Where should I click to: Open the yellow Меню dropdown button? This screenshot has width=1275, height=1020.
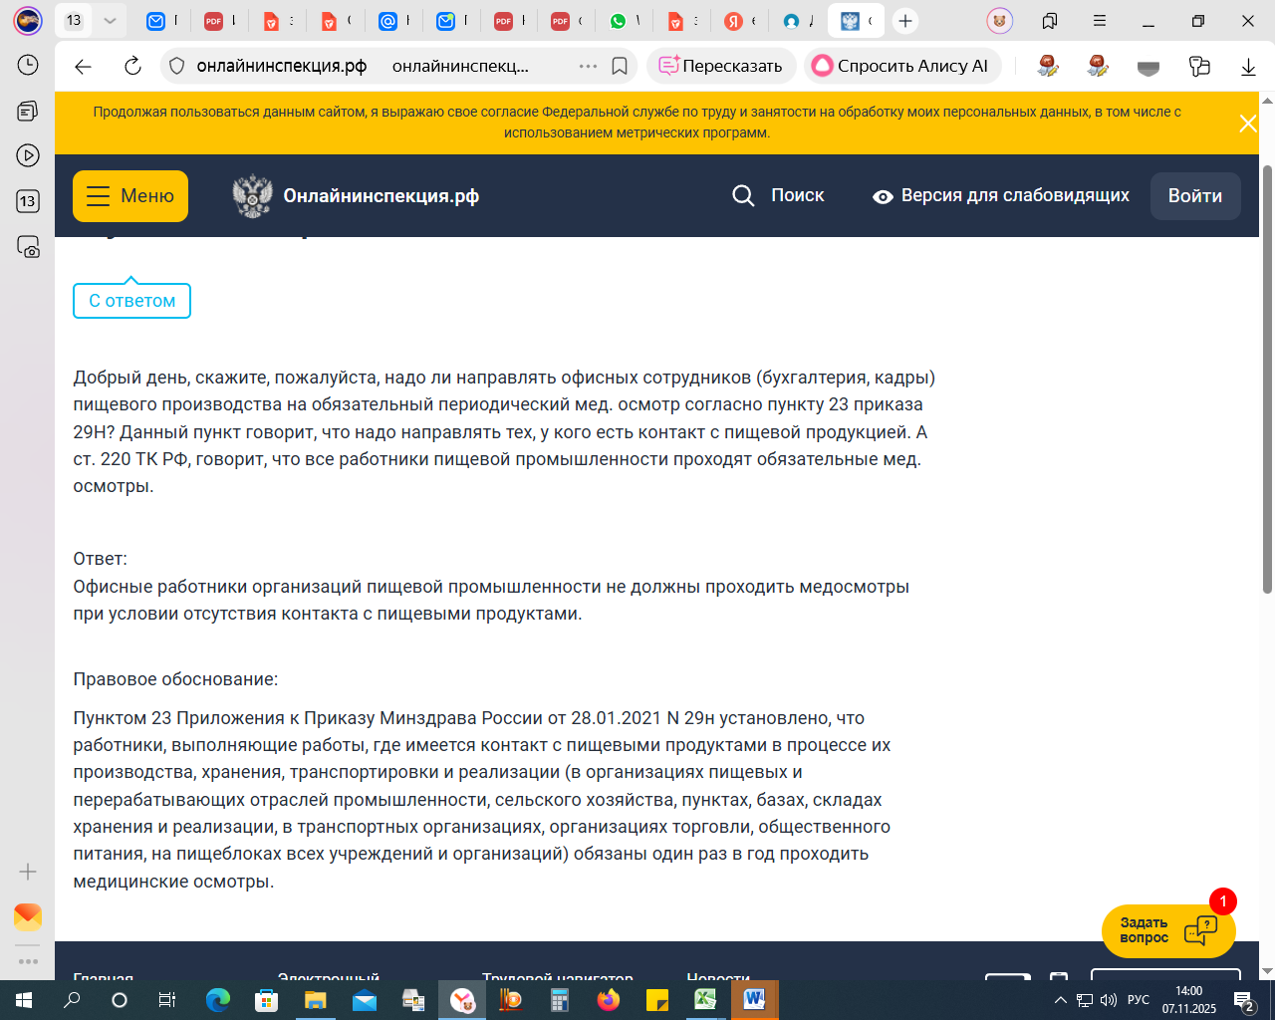[130, 196]
